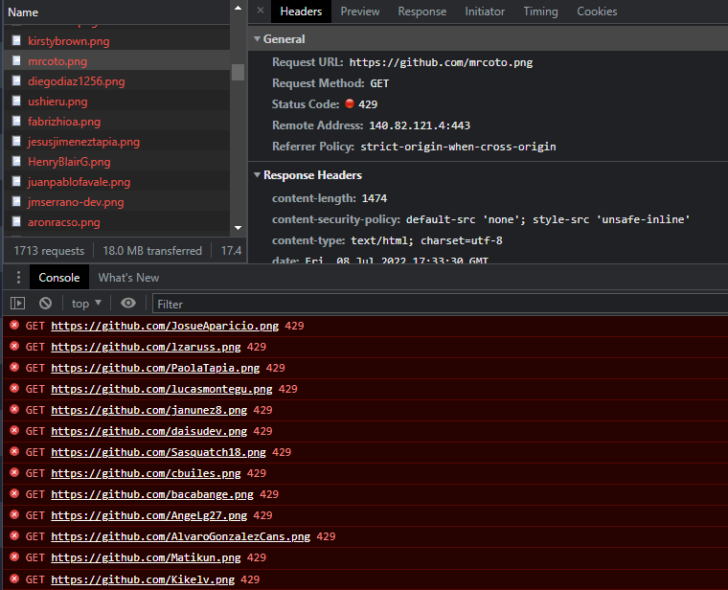Collapse the General section

coord(257,39)
